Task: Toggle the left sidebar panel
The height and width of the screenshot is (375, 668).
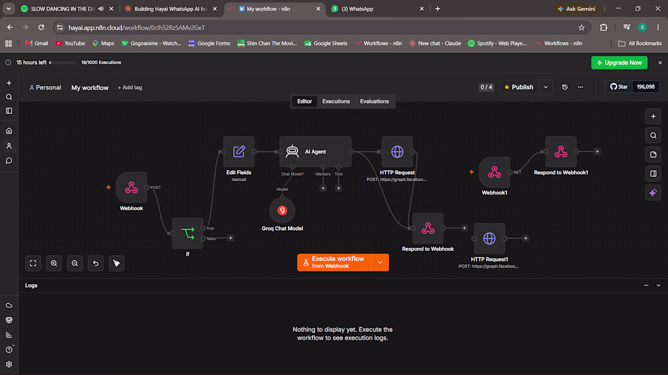Action: pos(9,111)
